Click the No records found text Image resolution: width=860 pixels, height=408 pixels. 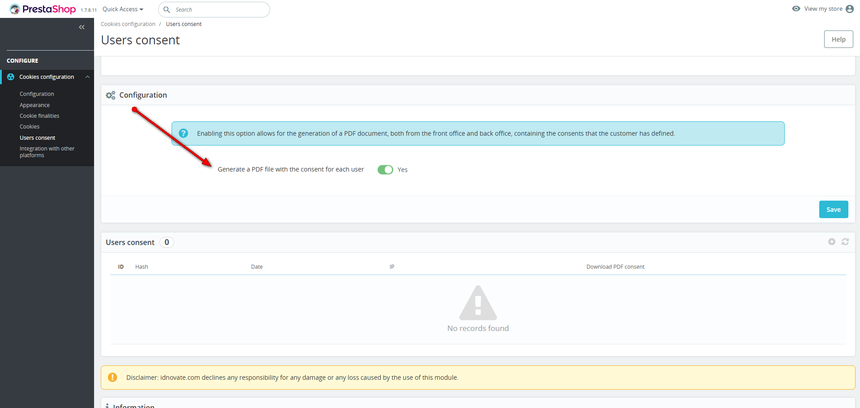478,328
